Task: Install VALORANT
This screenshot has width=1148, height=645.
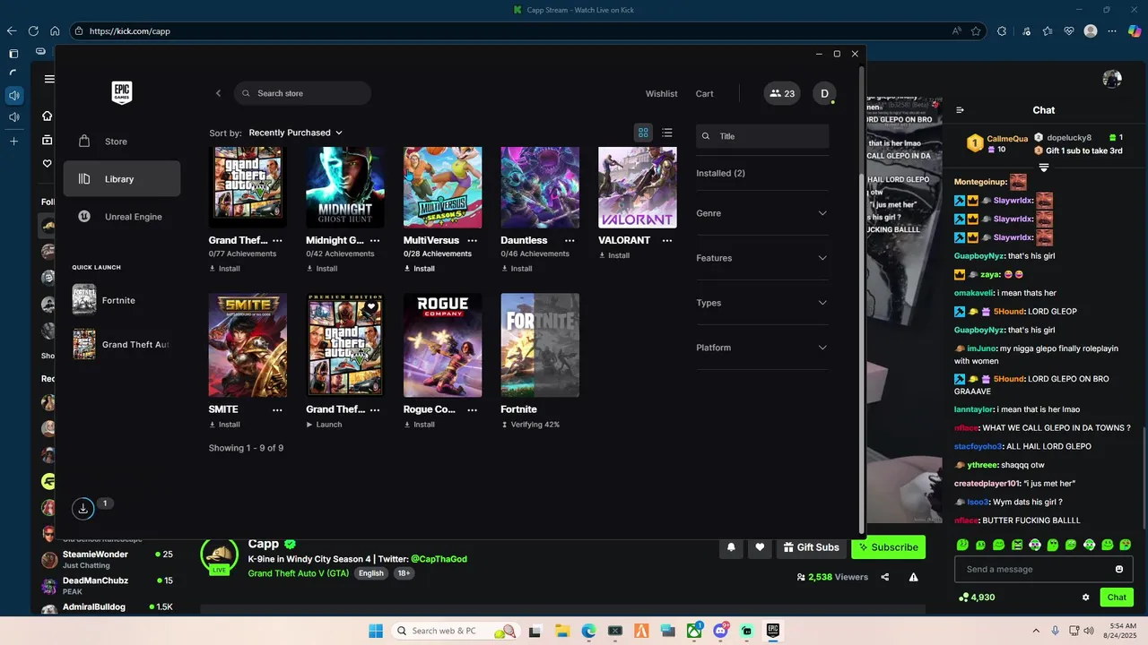Action: 613,255
